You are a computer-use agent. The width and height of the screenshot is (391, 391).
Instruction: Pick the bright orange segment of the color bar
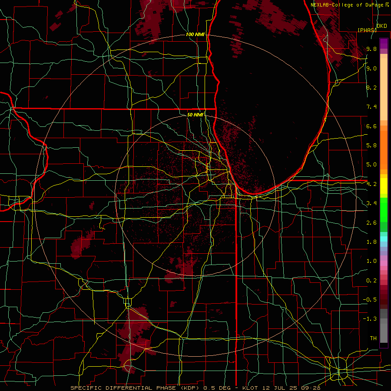pos(384,149)
